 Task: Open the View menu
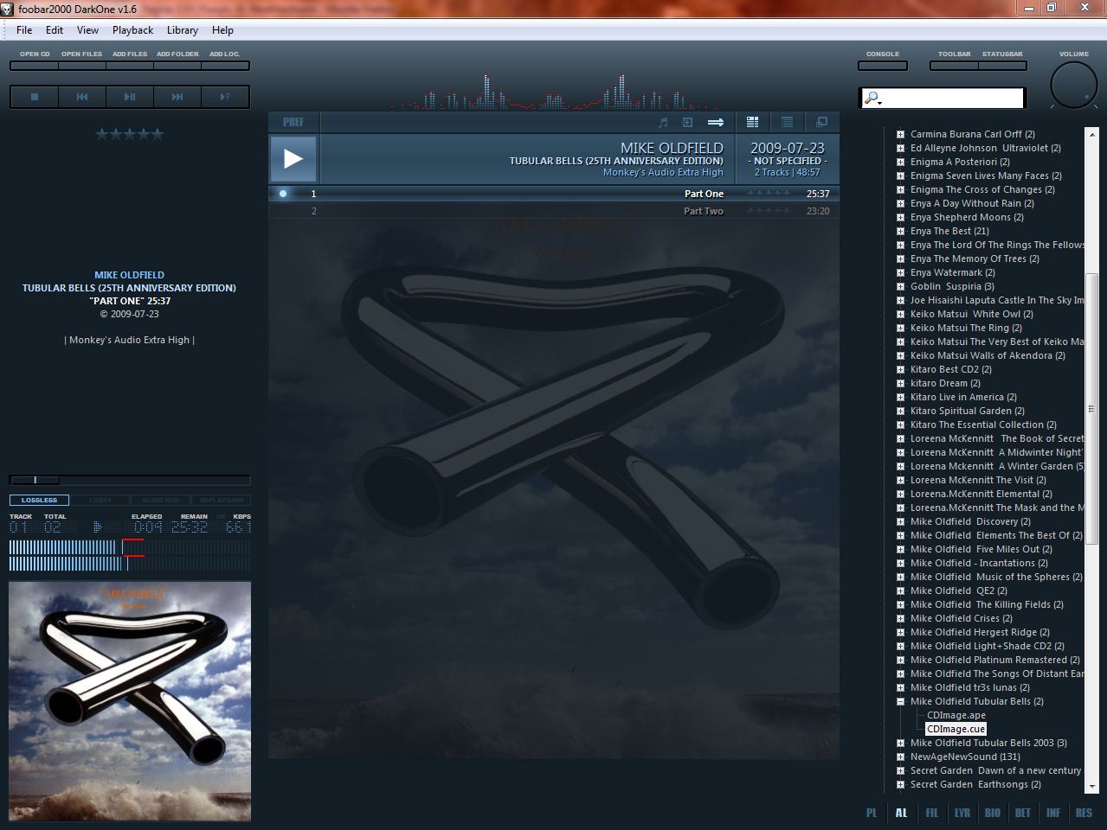[x=87, y=29]
